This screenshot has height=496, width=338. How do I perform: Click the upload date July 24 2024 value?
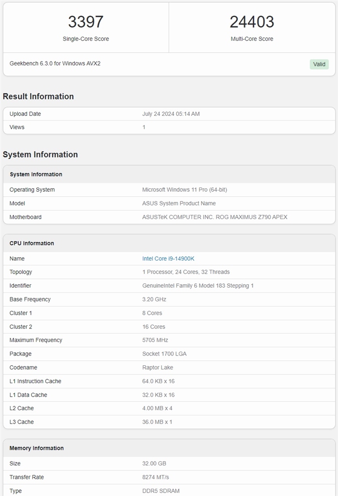(x=171, y=114)
